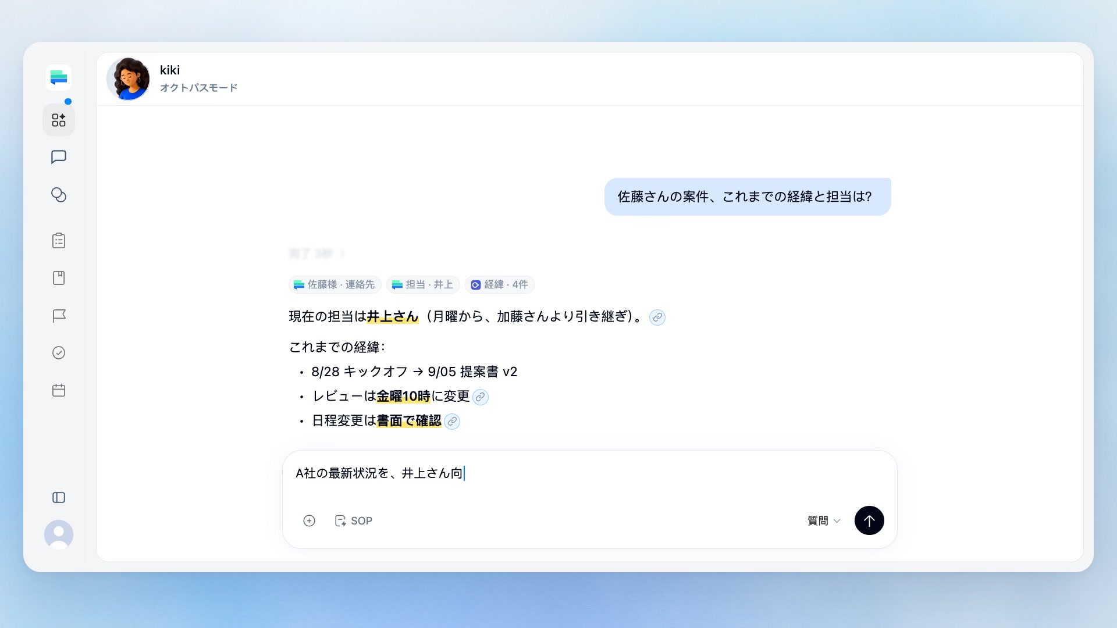
Task: Open source link after 書面で確認
Action: tap(452, 422)
